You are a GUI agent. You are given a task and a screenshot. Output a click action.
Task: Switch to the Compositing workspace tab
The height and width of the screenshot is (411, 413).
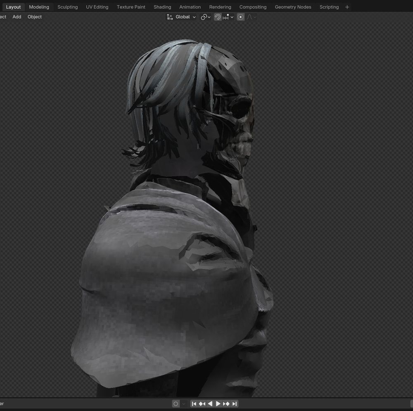pos(253,7)
